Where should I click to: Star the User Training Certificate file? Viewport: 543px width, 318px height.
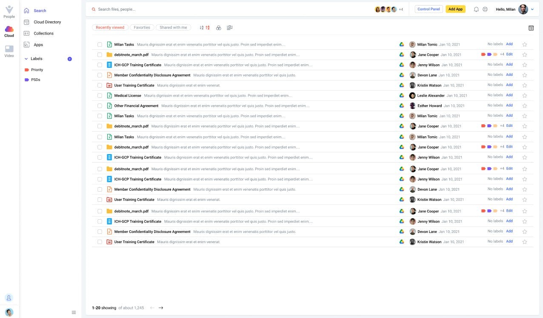point(524,85)
